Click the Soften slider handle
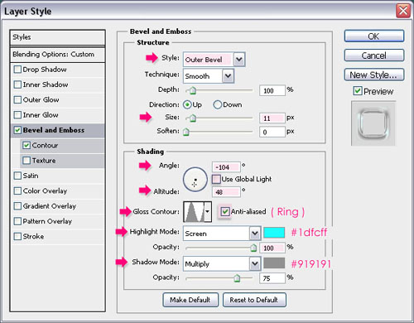Viewport: 414px width, 323px height. [186, 132]
